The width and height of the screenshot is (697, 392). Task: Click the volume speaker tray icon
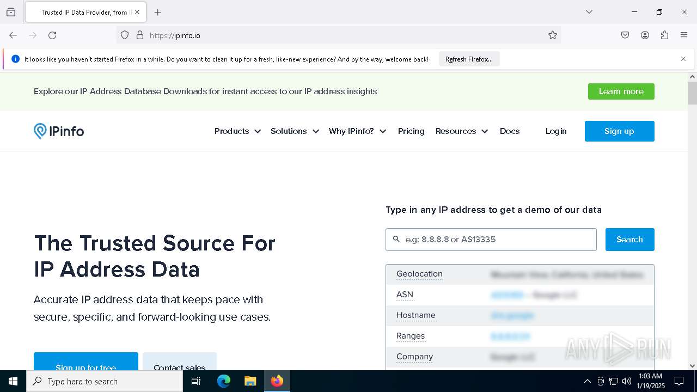tap(627, 381)
